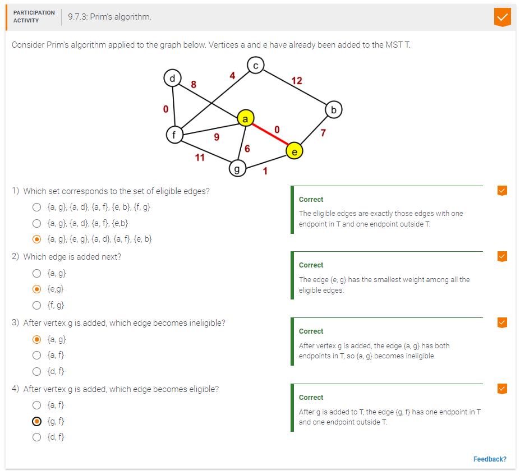Click vertex b in the graph

click(x=334, y=110)
